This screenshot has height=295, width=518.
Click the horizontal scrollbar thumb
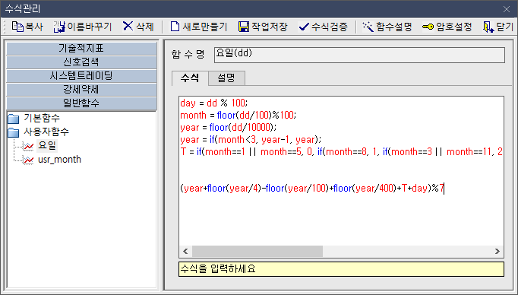(x=257, y=252)
